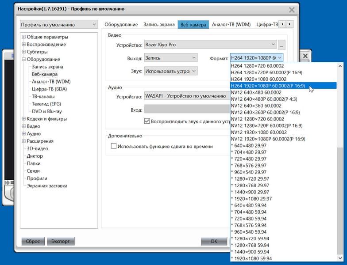The image size is (347, 265).
Task: Select DVD и Blu-ray tree item
Action: pyautogui.click(x=47, y=111)
